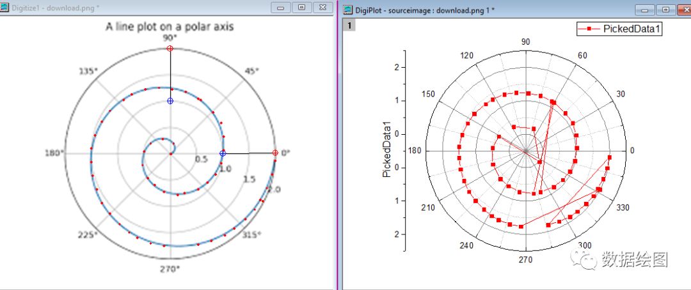Click the 315° label in Digitize1
This screenshot has height=290, width=691.
[250, 235]
